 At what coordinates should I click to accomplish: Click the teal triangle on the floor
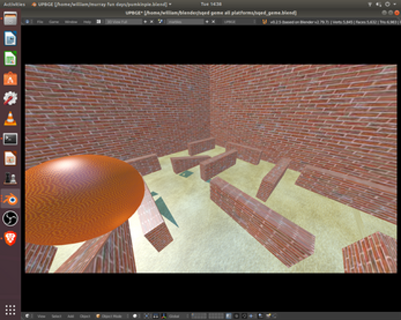pyautogui.click(x=165, y=211)
